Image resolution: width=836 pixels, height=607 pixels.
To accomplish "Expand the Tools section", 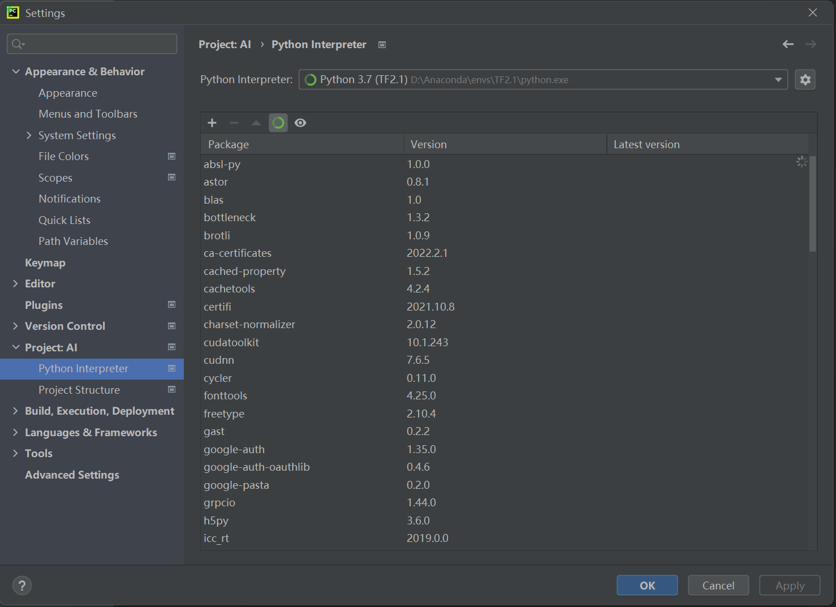I will pos(16,453).
